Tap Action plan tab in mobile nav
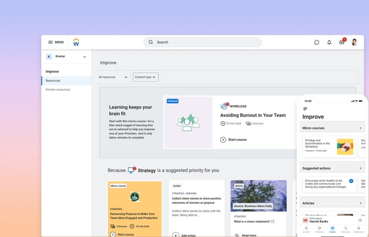This screenshot has width=369, height=237. point(346,229)
